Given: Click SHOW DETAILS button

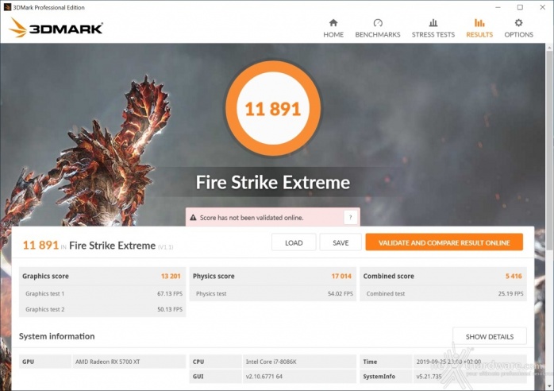Looking at the screenshot, I should [490, 336].
